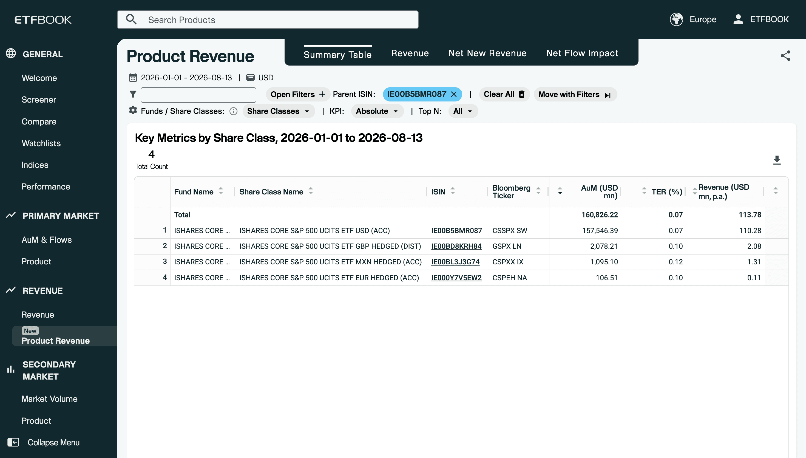Open the Share Classes dropdown
806x458 pixels.
pyautogui.click(x=279, y=111)
